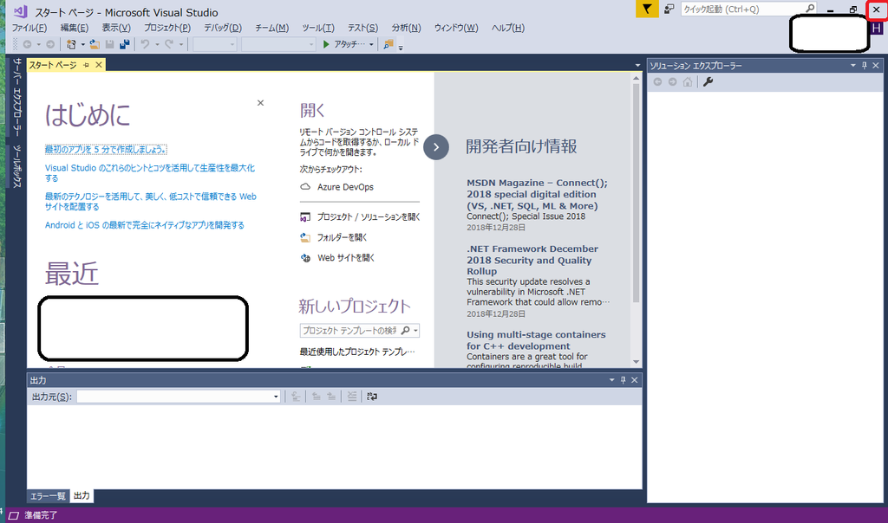Click the undo toolbar icon
This screenshot has height=523, width=888.
(x=145, y=44)
